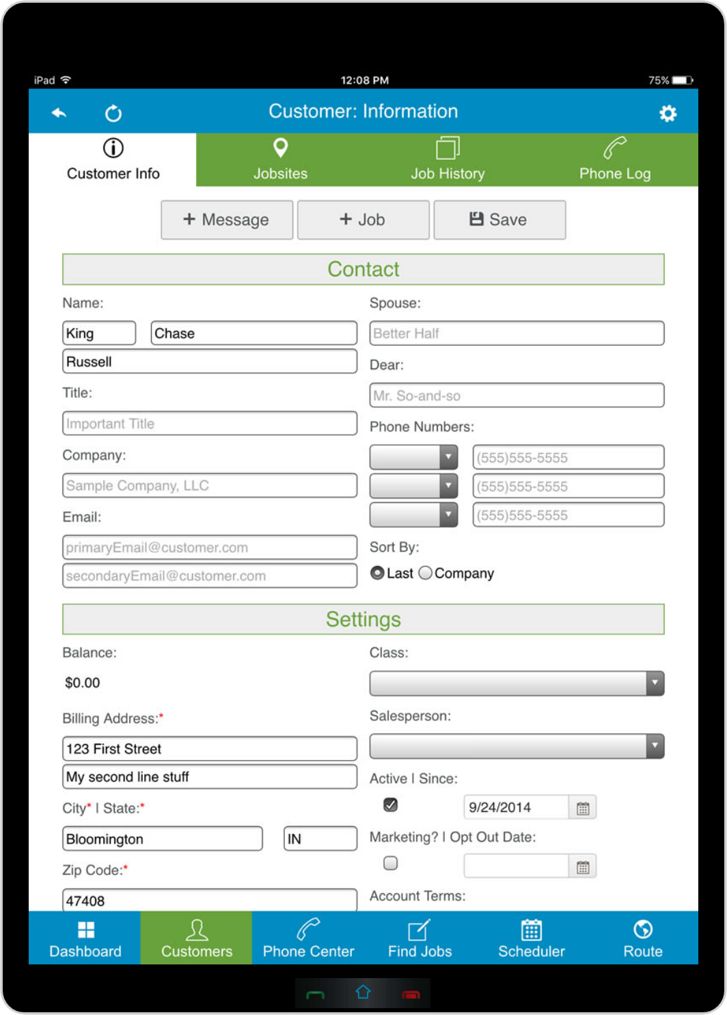Tap the Phone Center handset icon
Viewport: 727px width, 1015px height.
(x=308, y=930)
